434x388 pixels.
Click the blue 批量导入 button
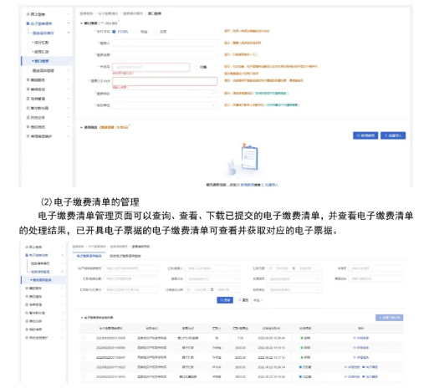(x=393, y=135)
